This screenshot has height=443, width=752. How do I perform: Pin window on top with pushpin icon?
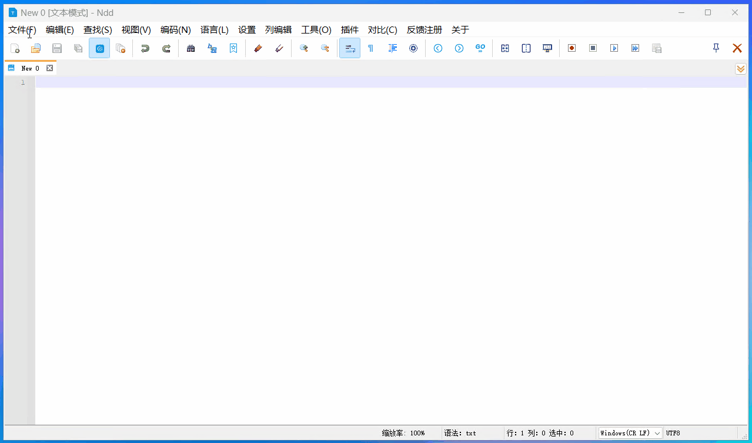pos(716,48)
